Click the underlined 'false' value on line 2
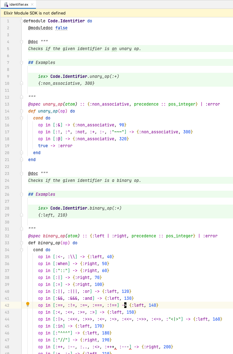The width and height of the screenshot is (233, 354). tap(61, 28)
